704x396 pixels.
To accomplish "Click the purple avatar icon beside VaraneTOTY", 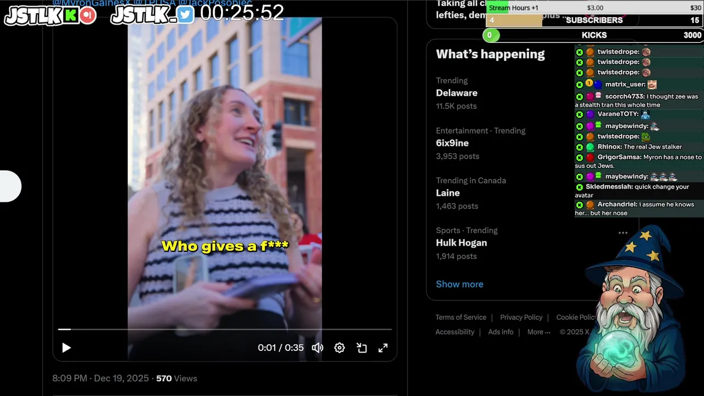I will (590, 114).
